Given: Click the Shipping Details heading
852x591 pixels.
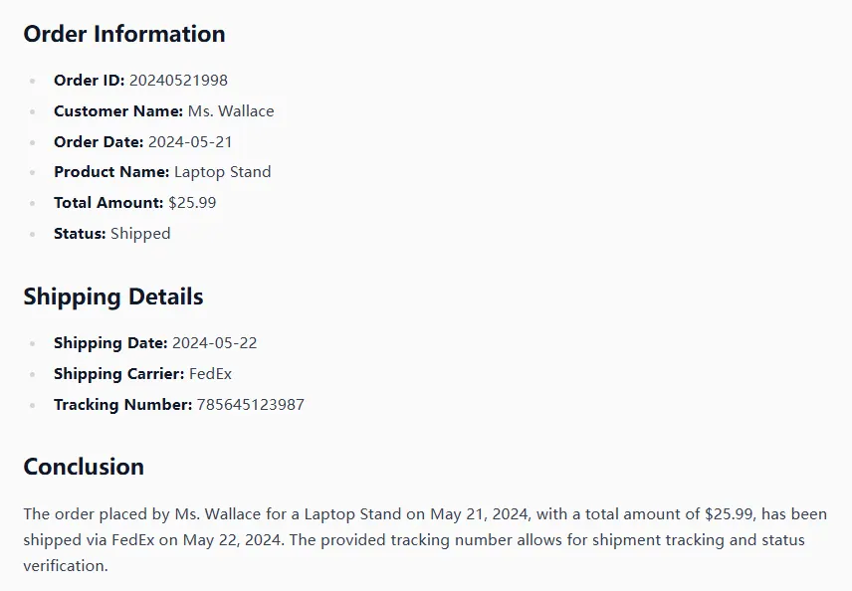Looking at the screenshot, I should pos(113,296).
